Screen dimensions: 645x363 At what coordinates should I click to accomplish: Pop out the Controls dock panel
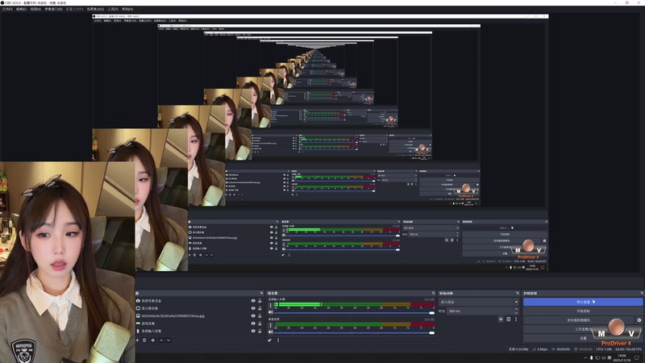(642, 293)
